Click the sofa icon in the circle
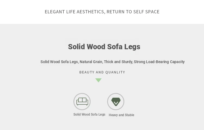 (82, 101)
